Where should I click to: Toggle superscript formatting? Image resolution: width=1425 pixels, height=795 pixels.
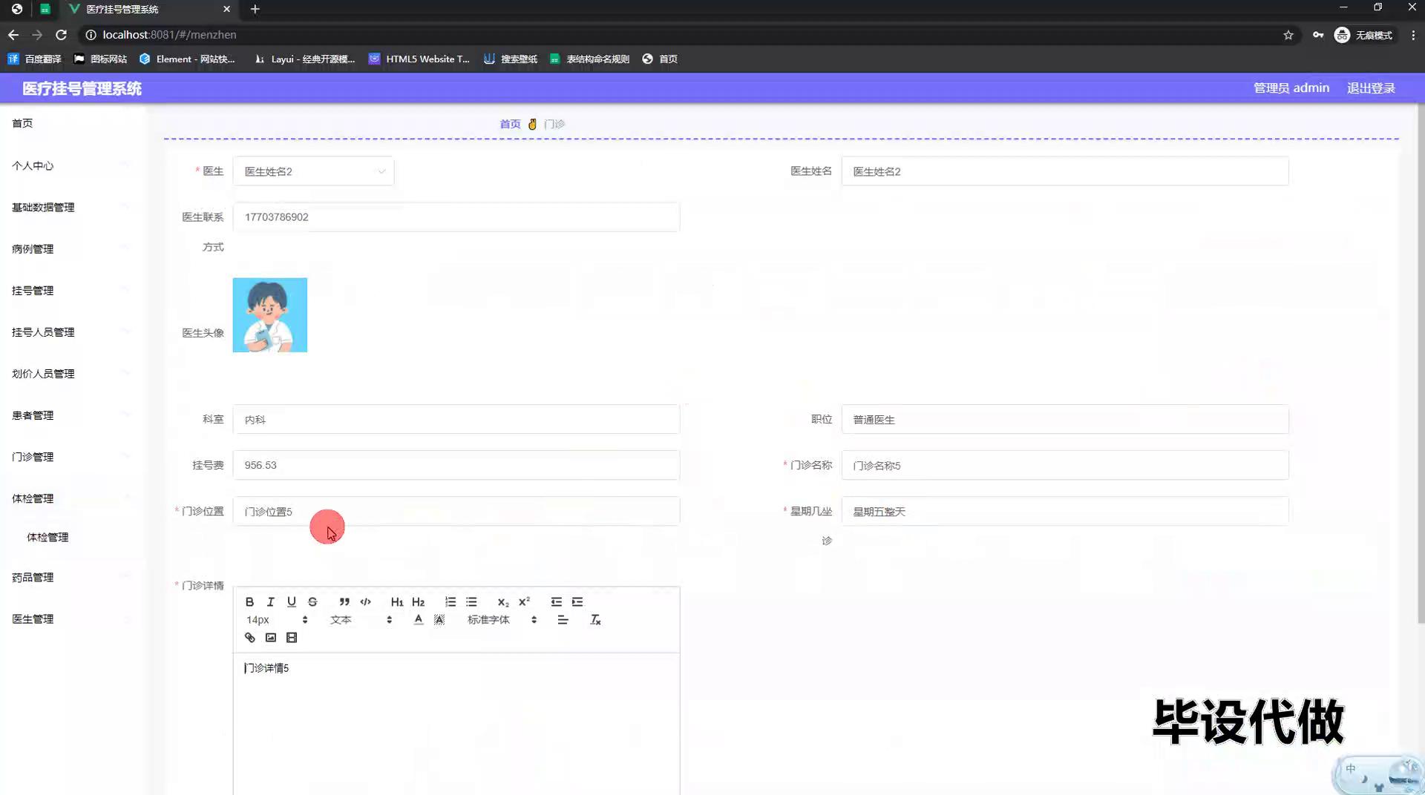[524, 601]
